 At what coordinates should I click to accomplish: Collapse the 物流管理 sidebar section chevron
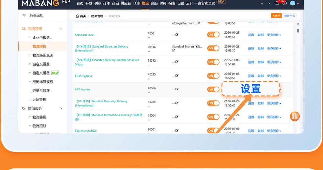click(x=61, y=29)
